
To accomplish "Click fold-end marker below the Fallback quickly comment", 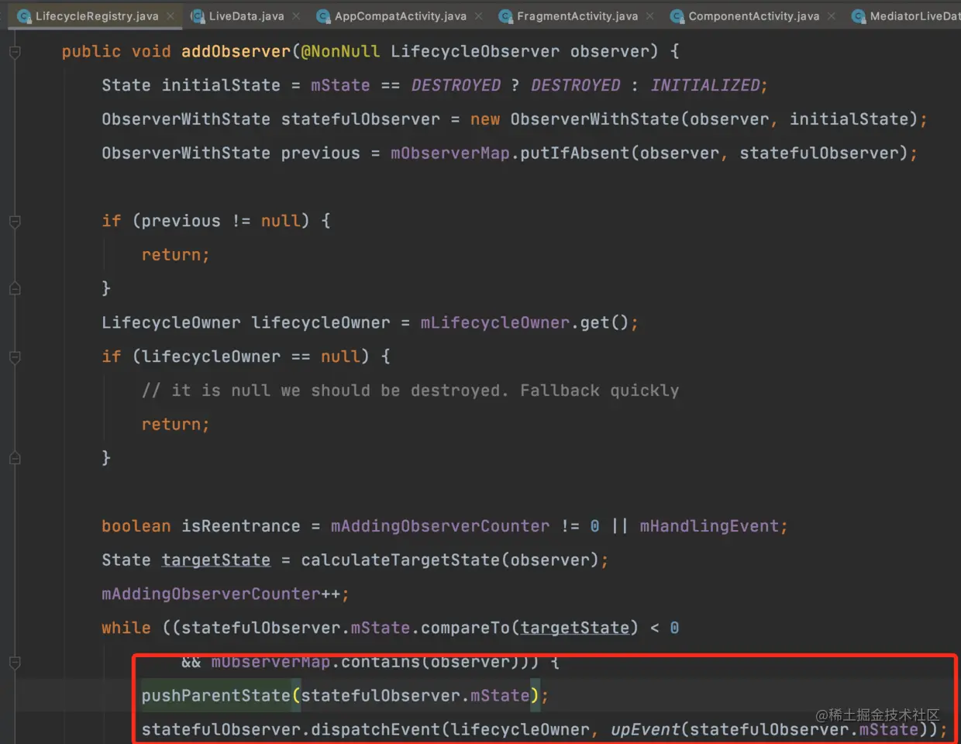I will [x=15, y=458].
